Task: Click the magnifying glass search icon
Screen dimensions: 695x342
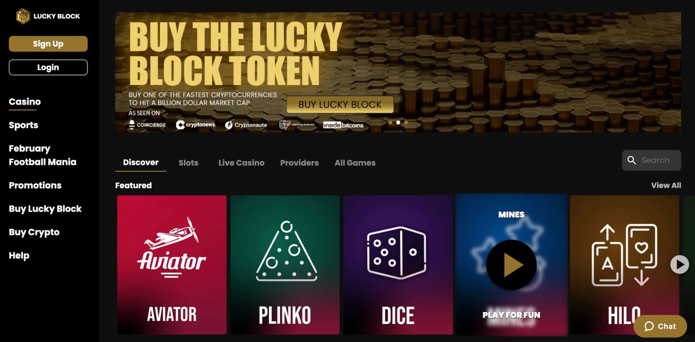Action: click(632, 160)
